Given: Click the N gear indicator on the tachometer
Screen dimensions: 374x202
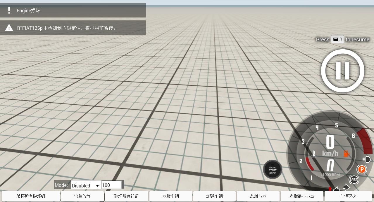Looking at the screenshot, I should click(x=330, y=165).
